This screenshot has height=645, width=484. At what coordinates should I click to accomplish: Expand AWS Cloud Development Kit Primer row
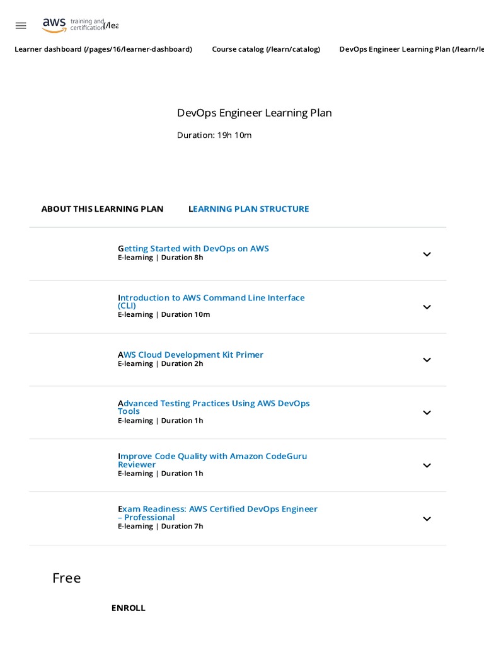click(427, 360)
